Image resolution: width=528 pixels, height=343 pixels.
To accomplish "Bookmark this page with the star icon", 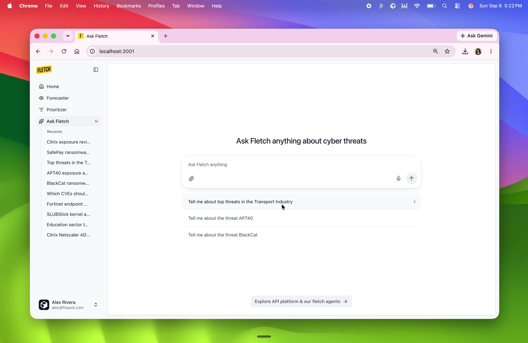I will point(447,51).
